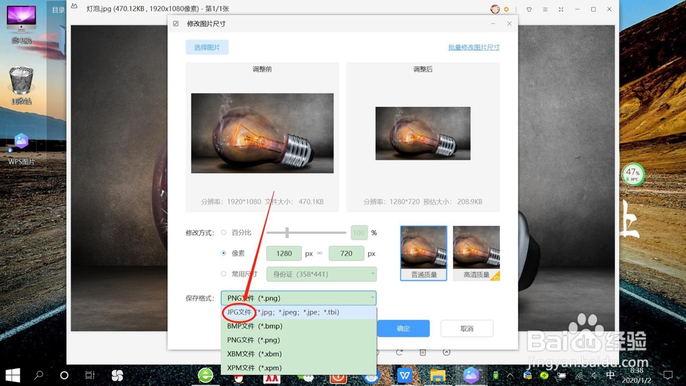The width and height of the screenshot is (686, 386).
Task: Click the delete trash icon in the viewer's bottom toolbar
Action: 423,352
